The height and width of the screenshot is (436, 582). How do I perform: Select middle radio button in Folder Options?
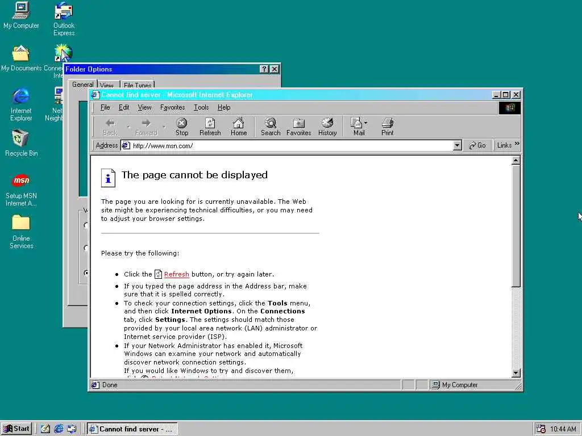click(x=86, y=248)
